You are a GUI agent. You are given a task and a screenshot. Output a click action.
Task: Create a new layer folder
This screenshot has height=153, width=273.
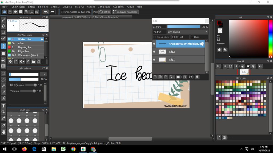tap(178, 77)
